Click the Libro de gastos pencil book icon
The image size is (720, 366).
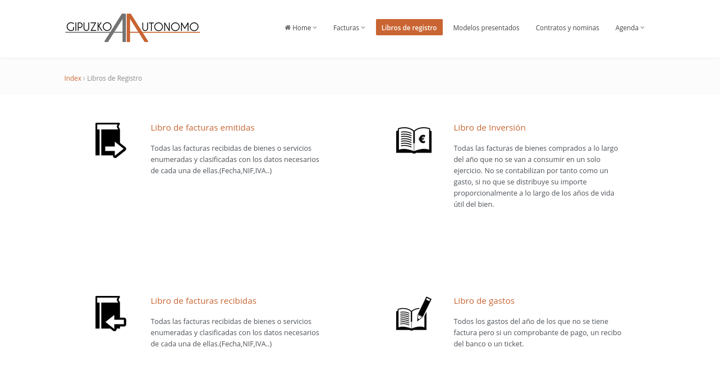(x=414, y=313)
